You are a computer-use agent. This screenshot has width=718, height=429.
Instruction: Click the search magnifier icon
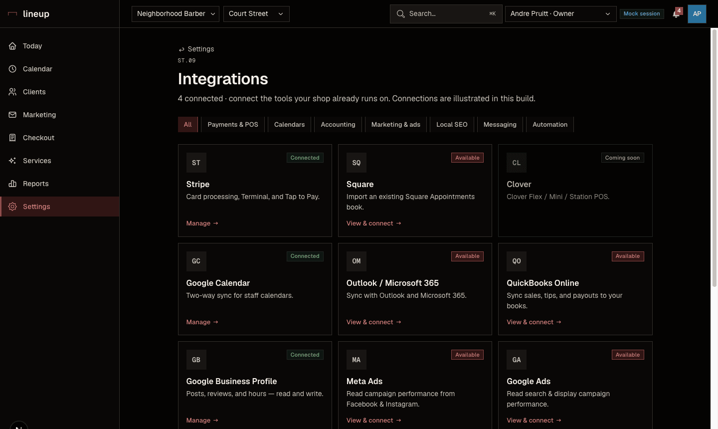[x=400, y=14]
